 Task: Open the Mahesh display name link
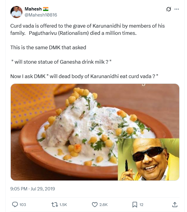click(x=33, y=9)
